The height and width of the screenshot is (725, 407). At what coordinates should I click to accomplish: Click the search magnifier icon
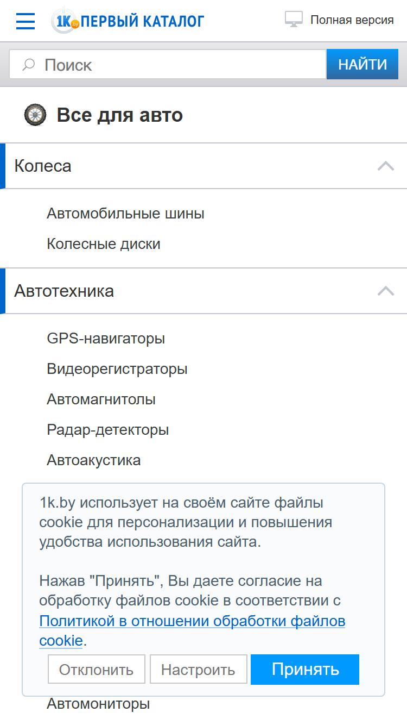pos(29,65)
